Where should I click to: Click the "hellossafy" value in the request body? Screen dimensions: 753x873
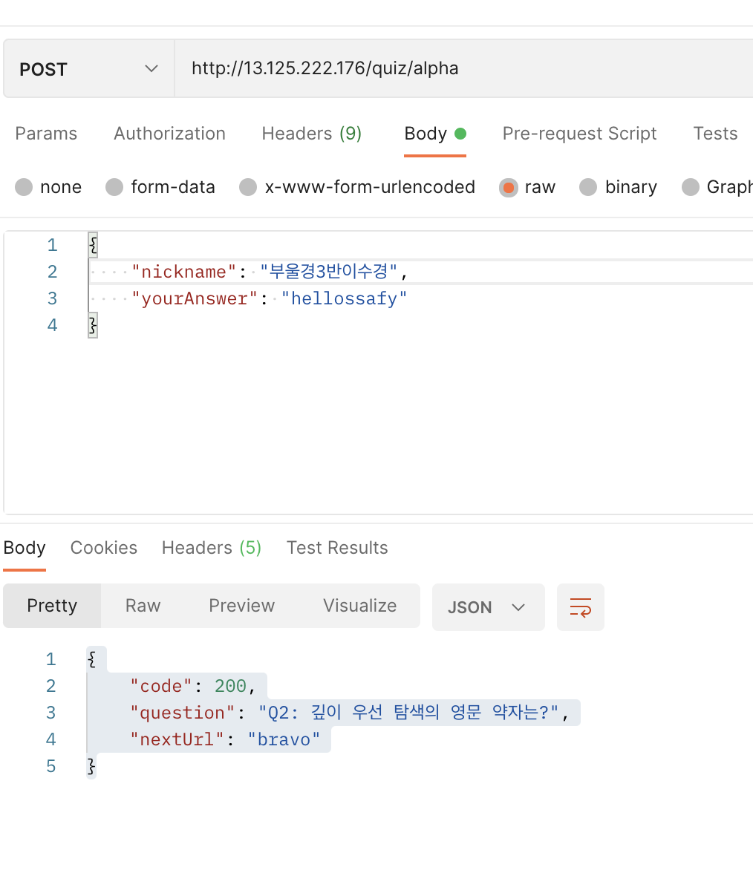coord(344,298)
